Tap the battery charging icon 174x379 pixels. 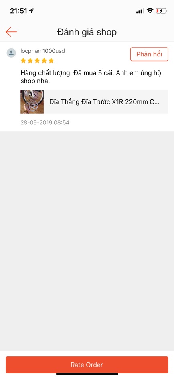[161, 10]
